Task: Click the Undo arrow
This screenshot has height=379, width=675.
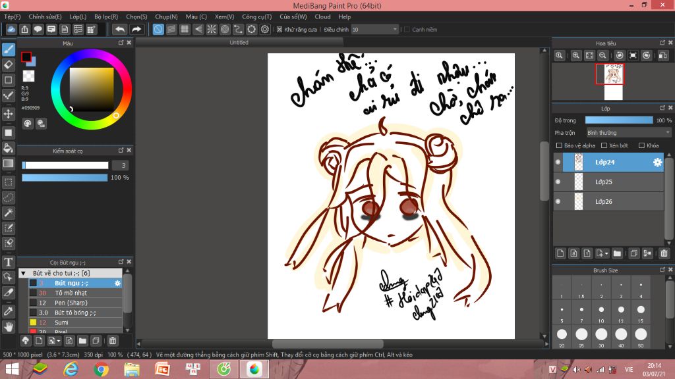Action: (x=120, y=29)
